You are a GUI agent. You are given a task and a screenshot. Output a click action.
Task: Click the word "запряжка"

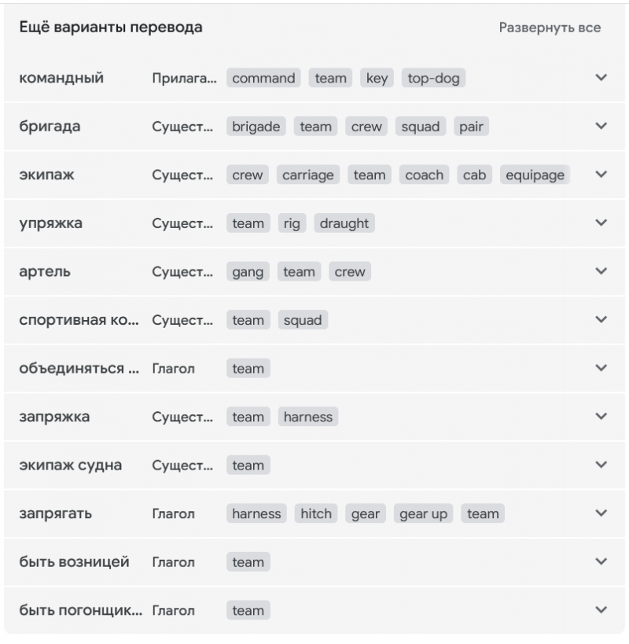54,417
